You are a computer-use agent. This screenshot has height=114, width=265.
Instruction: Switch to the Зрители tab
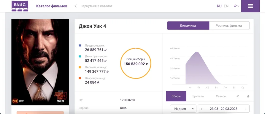[x=198, y=96]
